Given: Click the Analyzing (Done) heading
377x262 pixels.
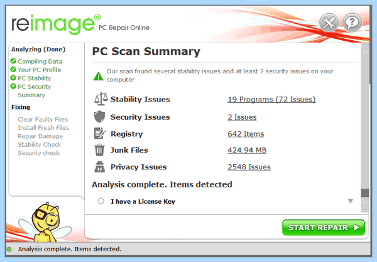Looking at the screenshot, I should coord(38,50).
